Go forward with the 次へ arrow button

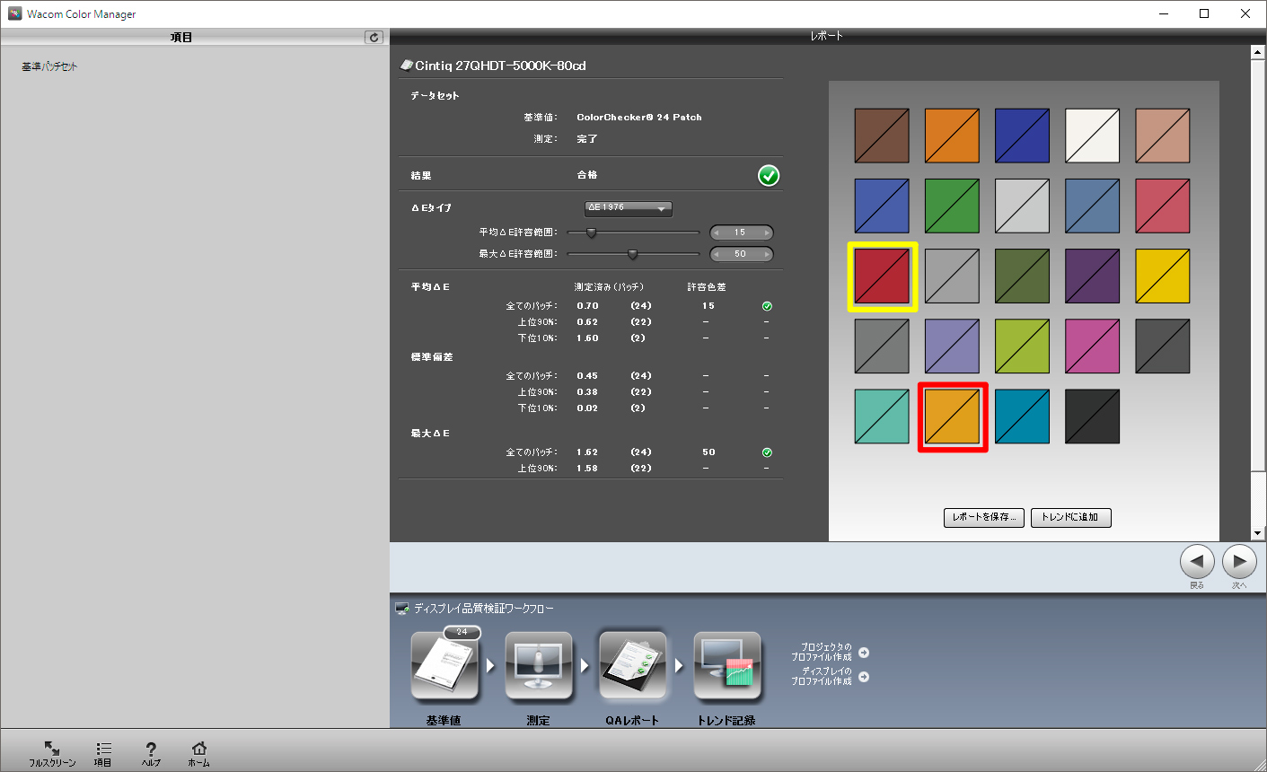coord(1239,562)
